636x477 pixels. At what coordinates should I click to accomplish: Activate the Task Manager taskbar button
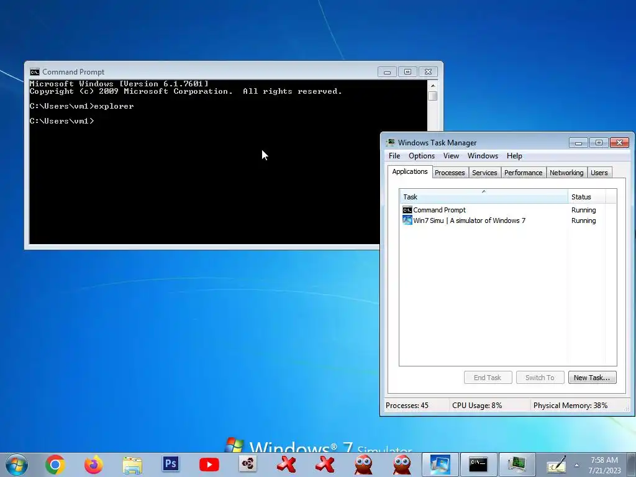pos(517,465)
